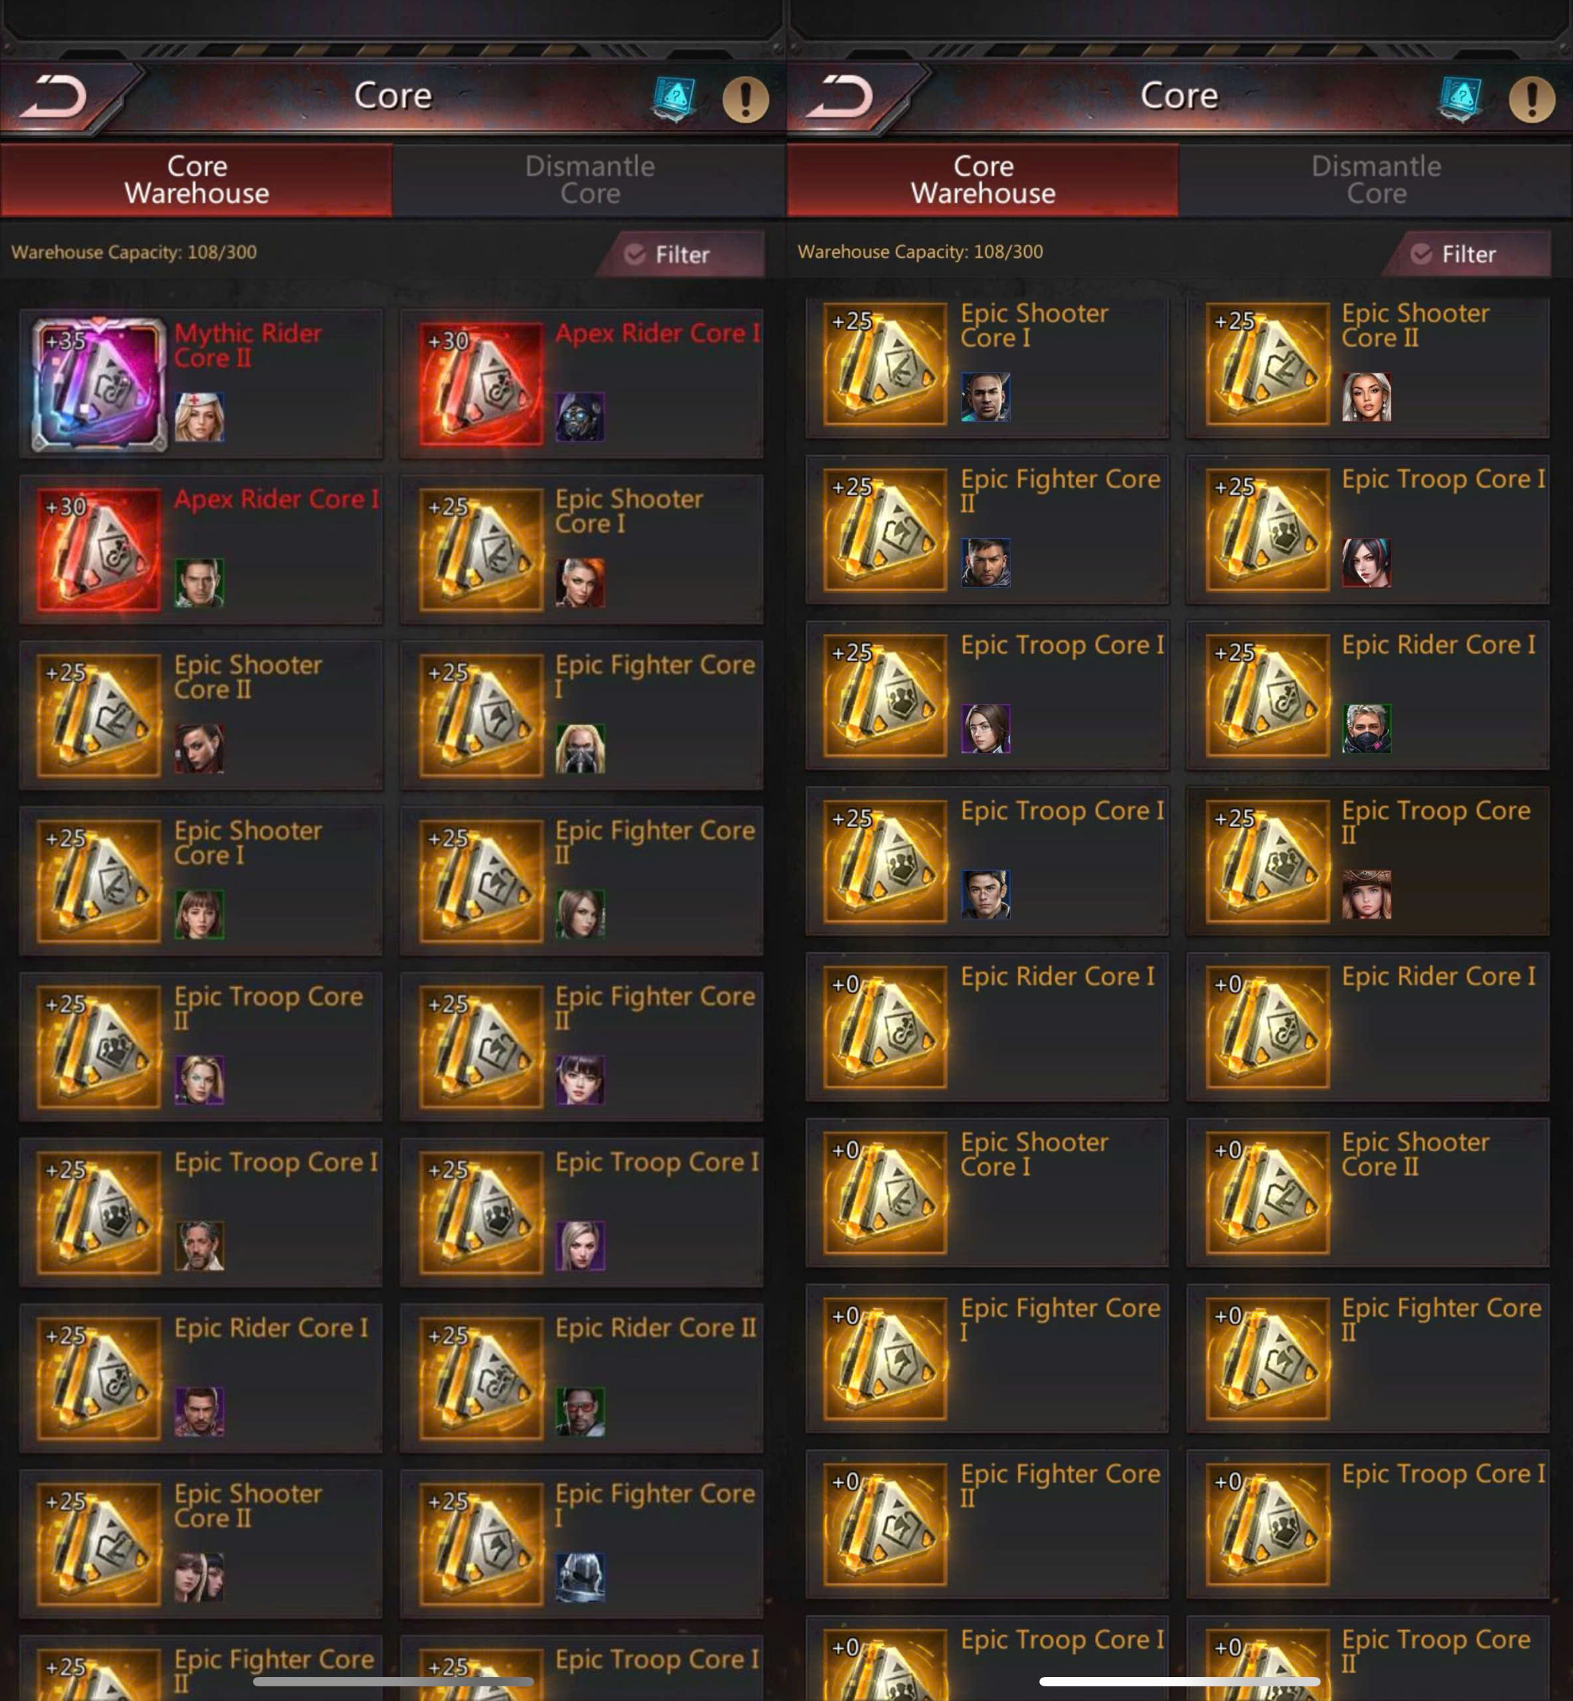
Task: Open Epic Rider Core I with black-masked hero
Action: tap(1368, 694)
